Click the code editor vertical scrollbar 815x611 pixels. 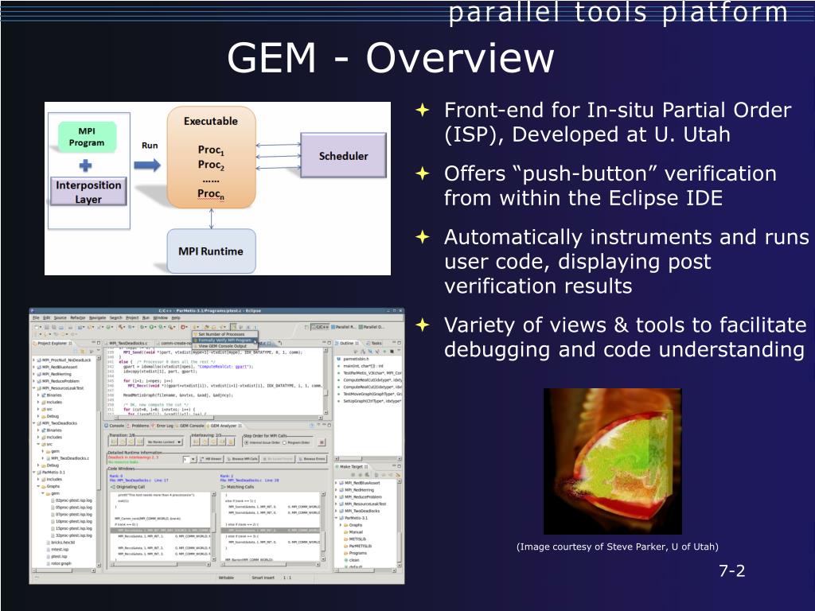326,382
